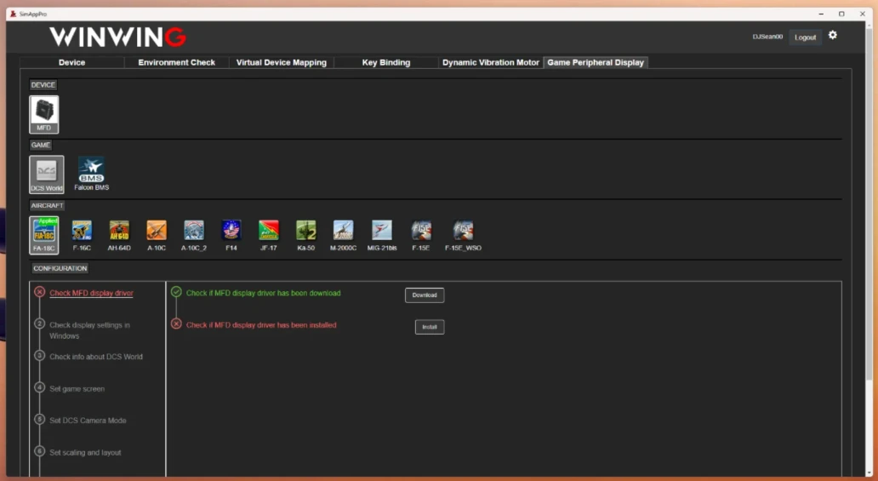Image resolution: width=878 pixels, height=481 pixels.
Task: Select the AH-64D aircraft icon
Action: [x=119, y=235]
